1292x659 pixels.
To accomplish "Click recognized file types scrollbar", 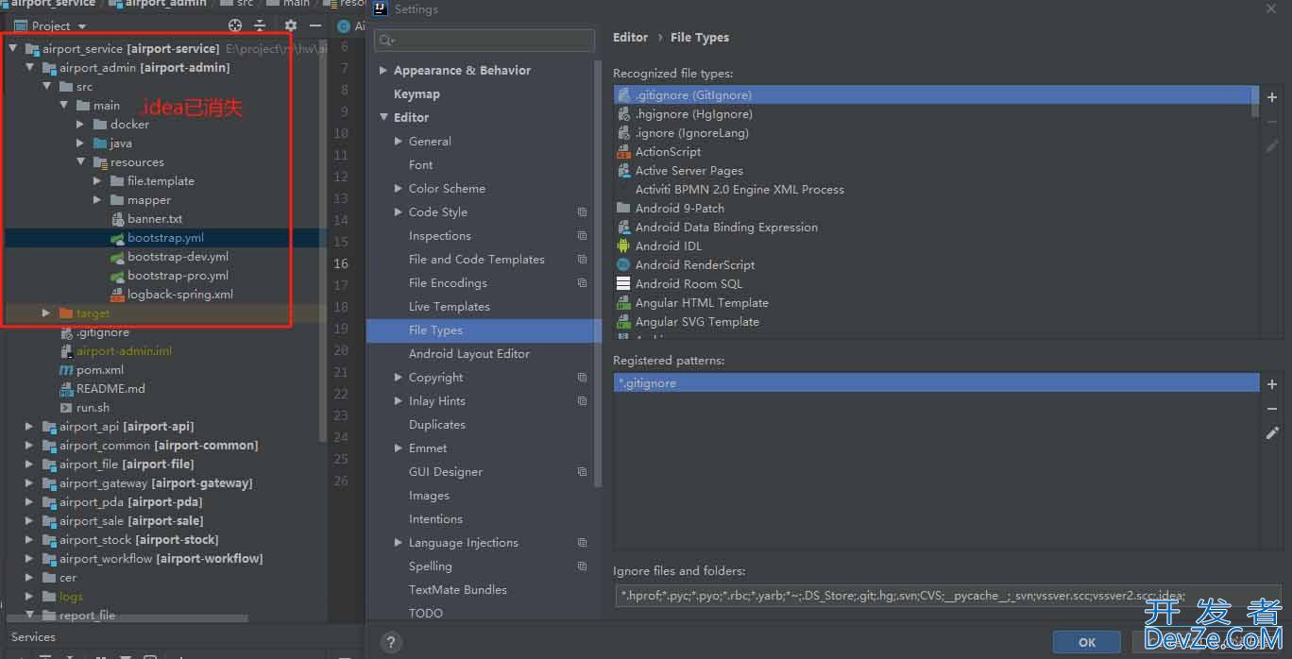I will coord(1255,102).
